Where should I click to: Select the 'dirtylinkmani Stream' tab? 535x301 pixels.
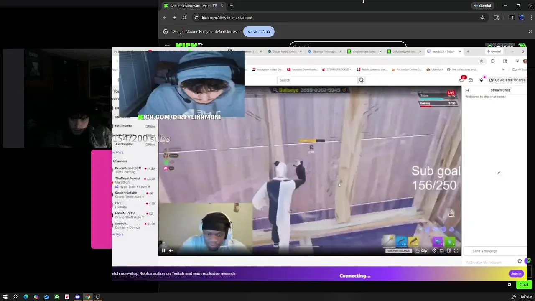pyautogui.click(x=364, y=51)
